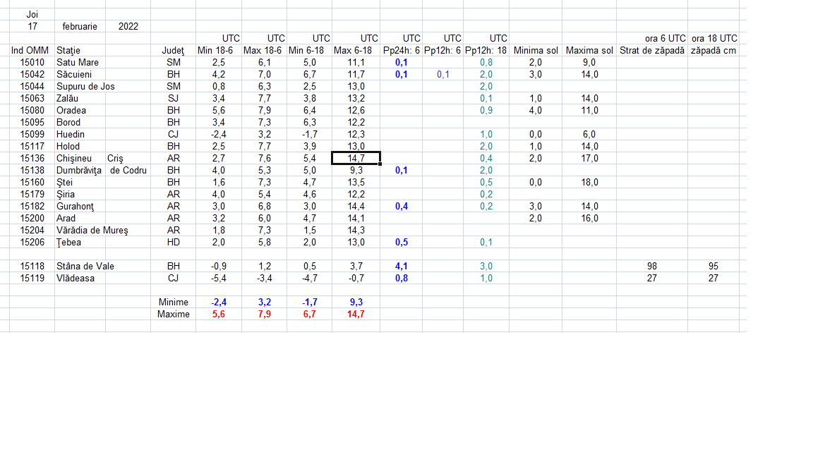Click the Maxime row label
The image size is (813, 457).
pyautogui.click(x=173, y=314)
